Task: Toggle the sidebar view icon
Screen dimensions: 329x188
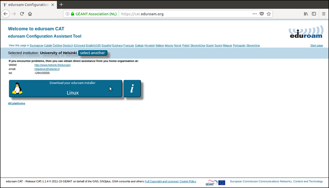Action: coord(314,14)
